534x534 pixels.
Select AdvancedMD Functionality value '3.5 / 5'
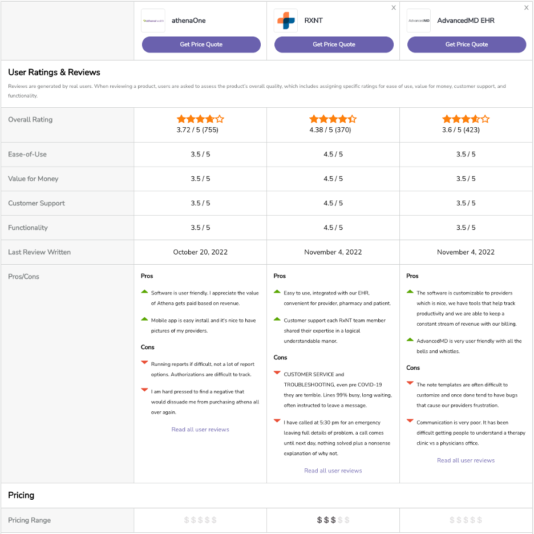coord(466,228)
